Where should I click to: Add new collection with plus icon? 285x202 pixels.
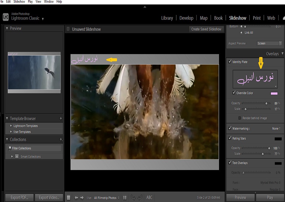61,140
